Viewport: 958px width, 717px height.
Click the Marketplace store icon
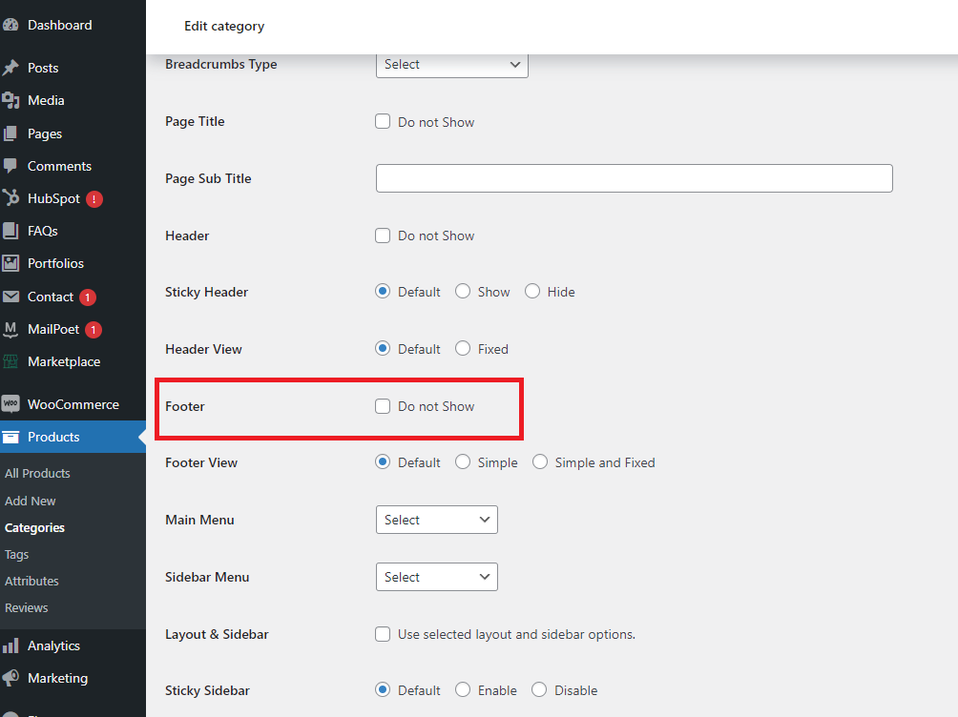(10, 361)
